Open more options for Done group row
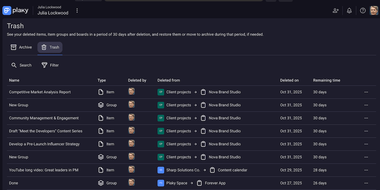Viewport: 380px width, 190px height. pyautogui.click(x=366, y=183)
